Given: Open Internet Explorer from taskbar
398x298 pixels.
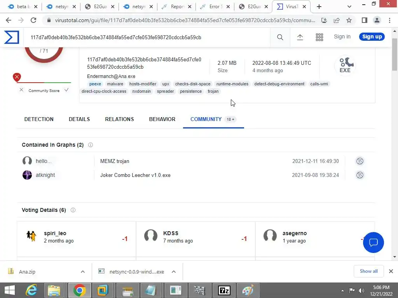Looking at the screenshot, I should (x=31, y=290).
